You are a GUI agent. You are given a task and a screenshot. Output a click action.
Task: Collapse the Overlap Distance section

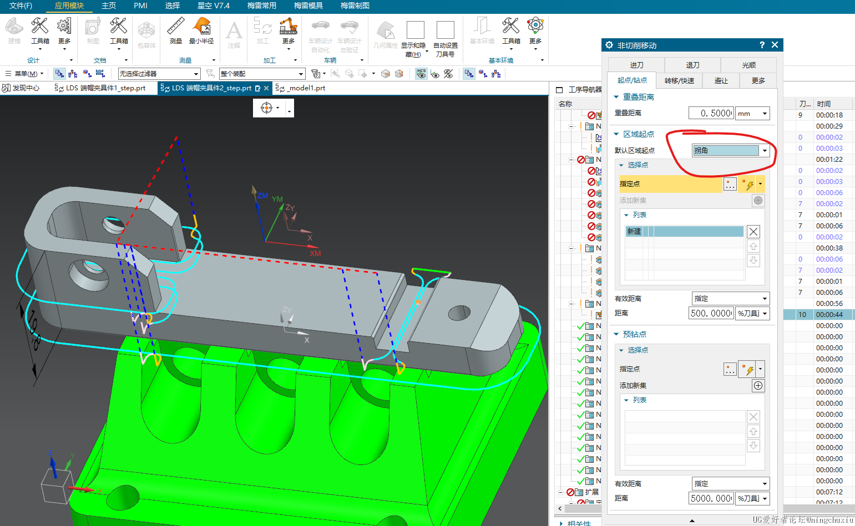click(616, 97)
